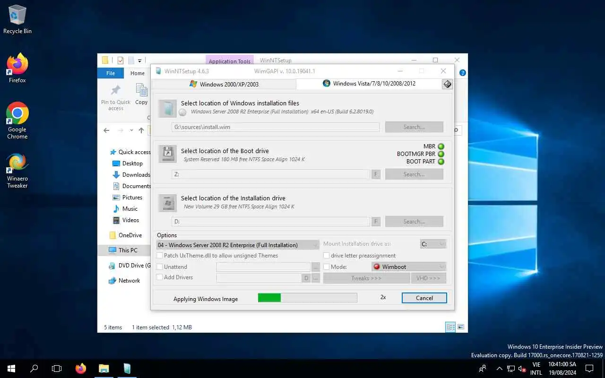Open the Windows 2000/XP/2003 tab
This screenshot has width=605, height=378.
pyautogui.click(x=224, y=84)
